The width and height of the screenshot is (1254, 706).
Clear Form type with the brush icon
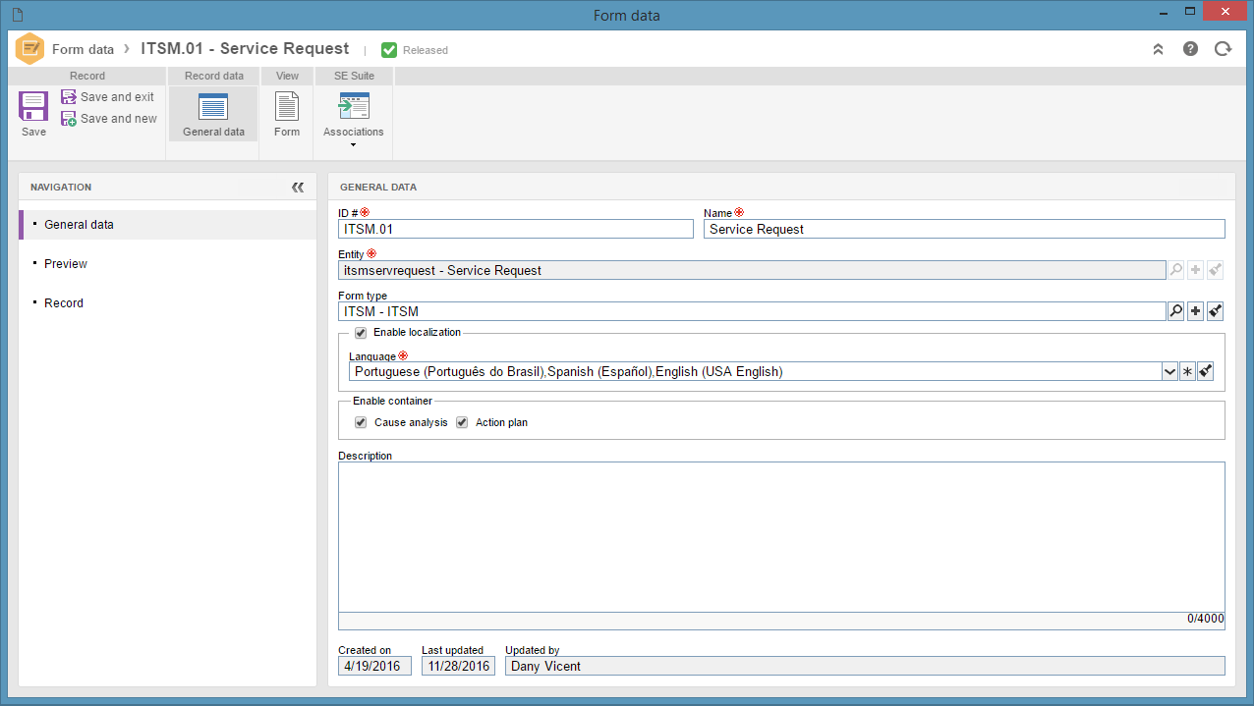coord(1216,311)
